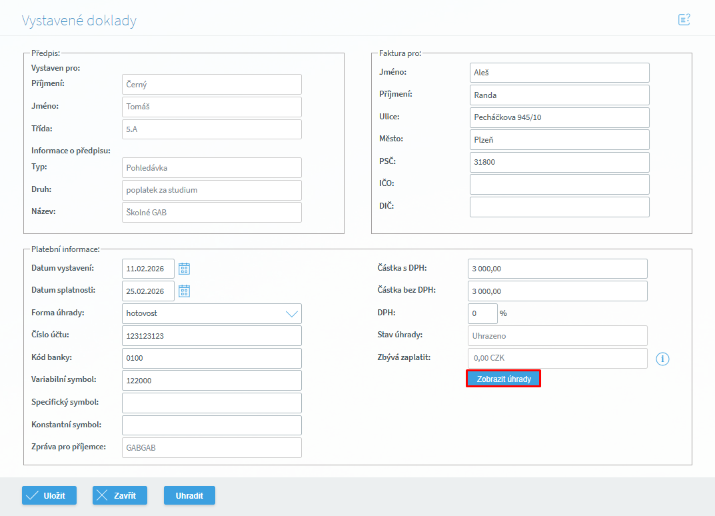Click the DPH percentage field
The width and height of the screenshot is (715, 516).
coord(482,313)
